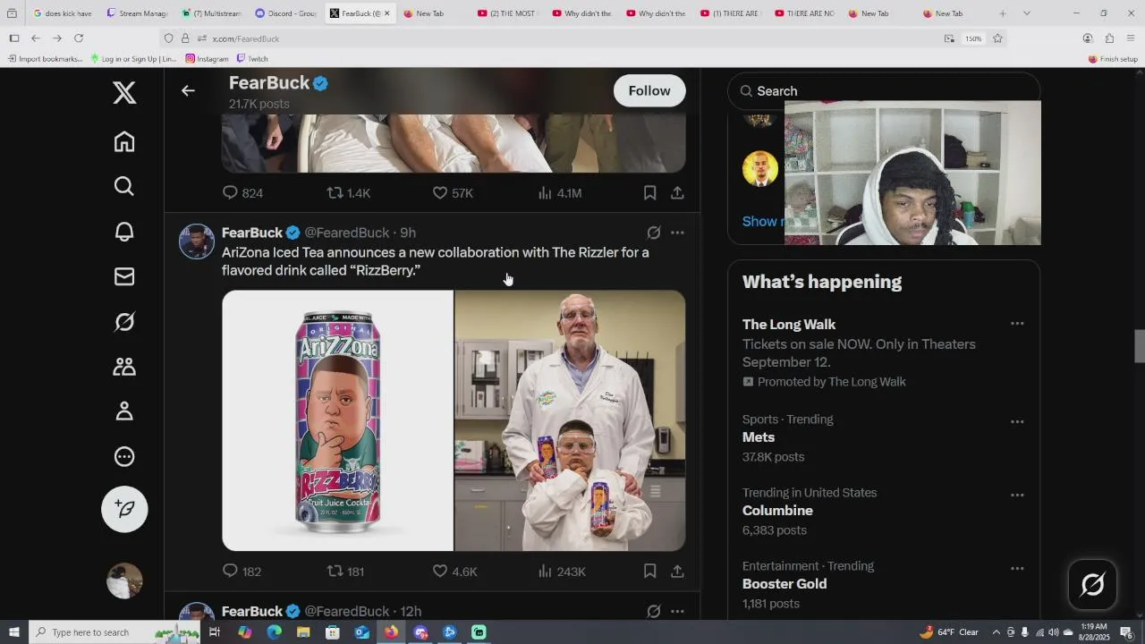Open FearBuck name on 9h post
The width and height of the screenshot is (1145, 644).
252,233
